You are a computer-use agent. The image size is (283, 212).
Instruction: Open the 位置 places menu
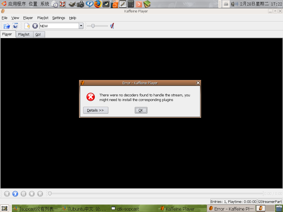pyautogui.click(x=33, y=4)
